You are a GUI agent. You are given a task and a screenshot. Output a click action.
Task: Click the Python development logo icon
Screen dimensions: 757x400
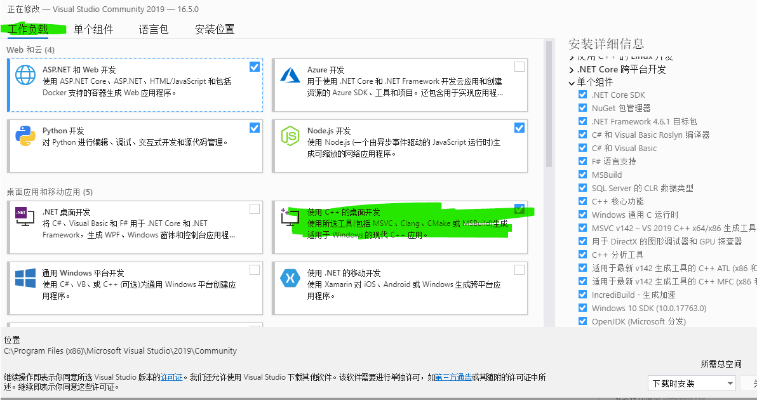[25, 136]
